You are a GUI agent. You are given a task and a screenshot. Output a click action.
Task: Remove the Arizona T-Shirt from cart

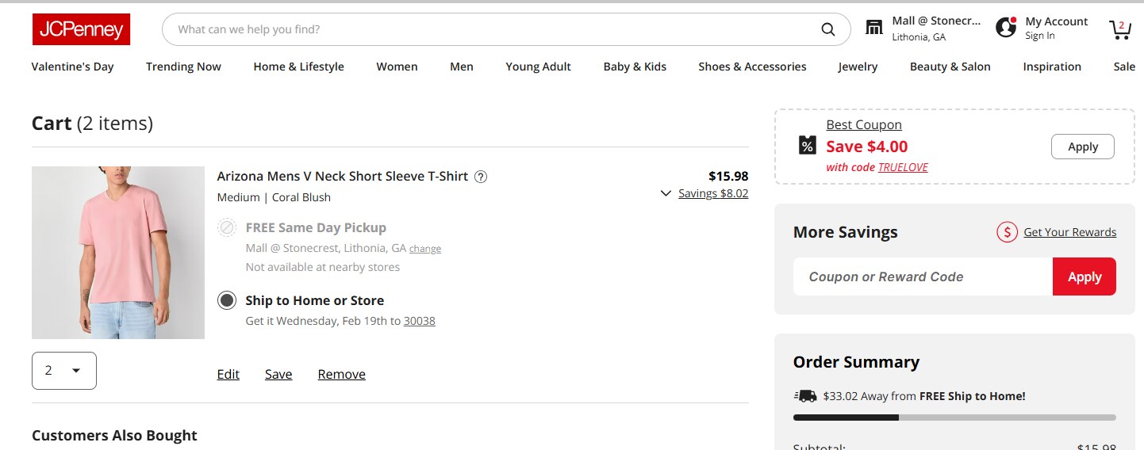(x=341, y=375)
